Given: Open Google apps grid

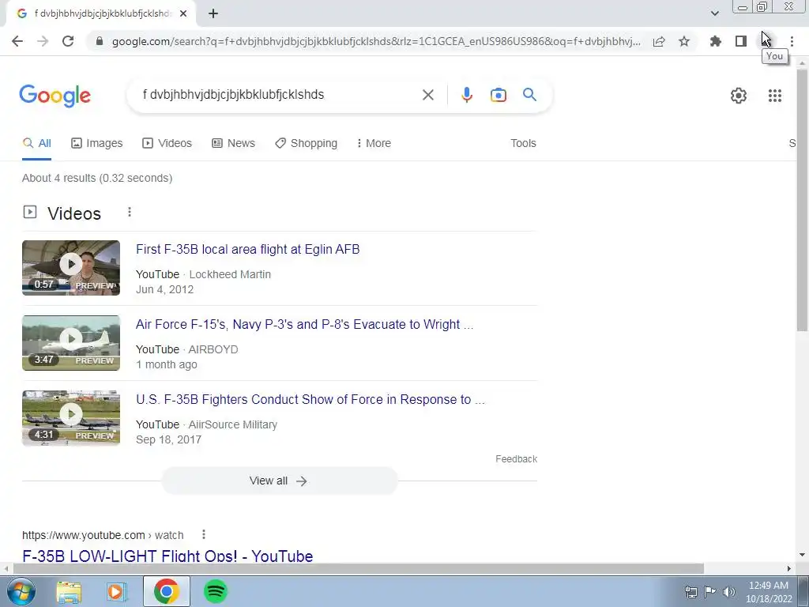Looking at the screenshot, I should [775, 96].
